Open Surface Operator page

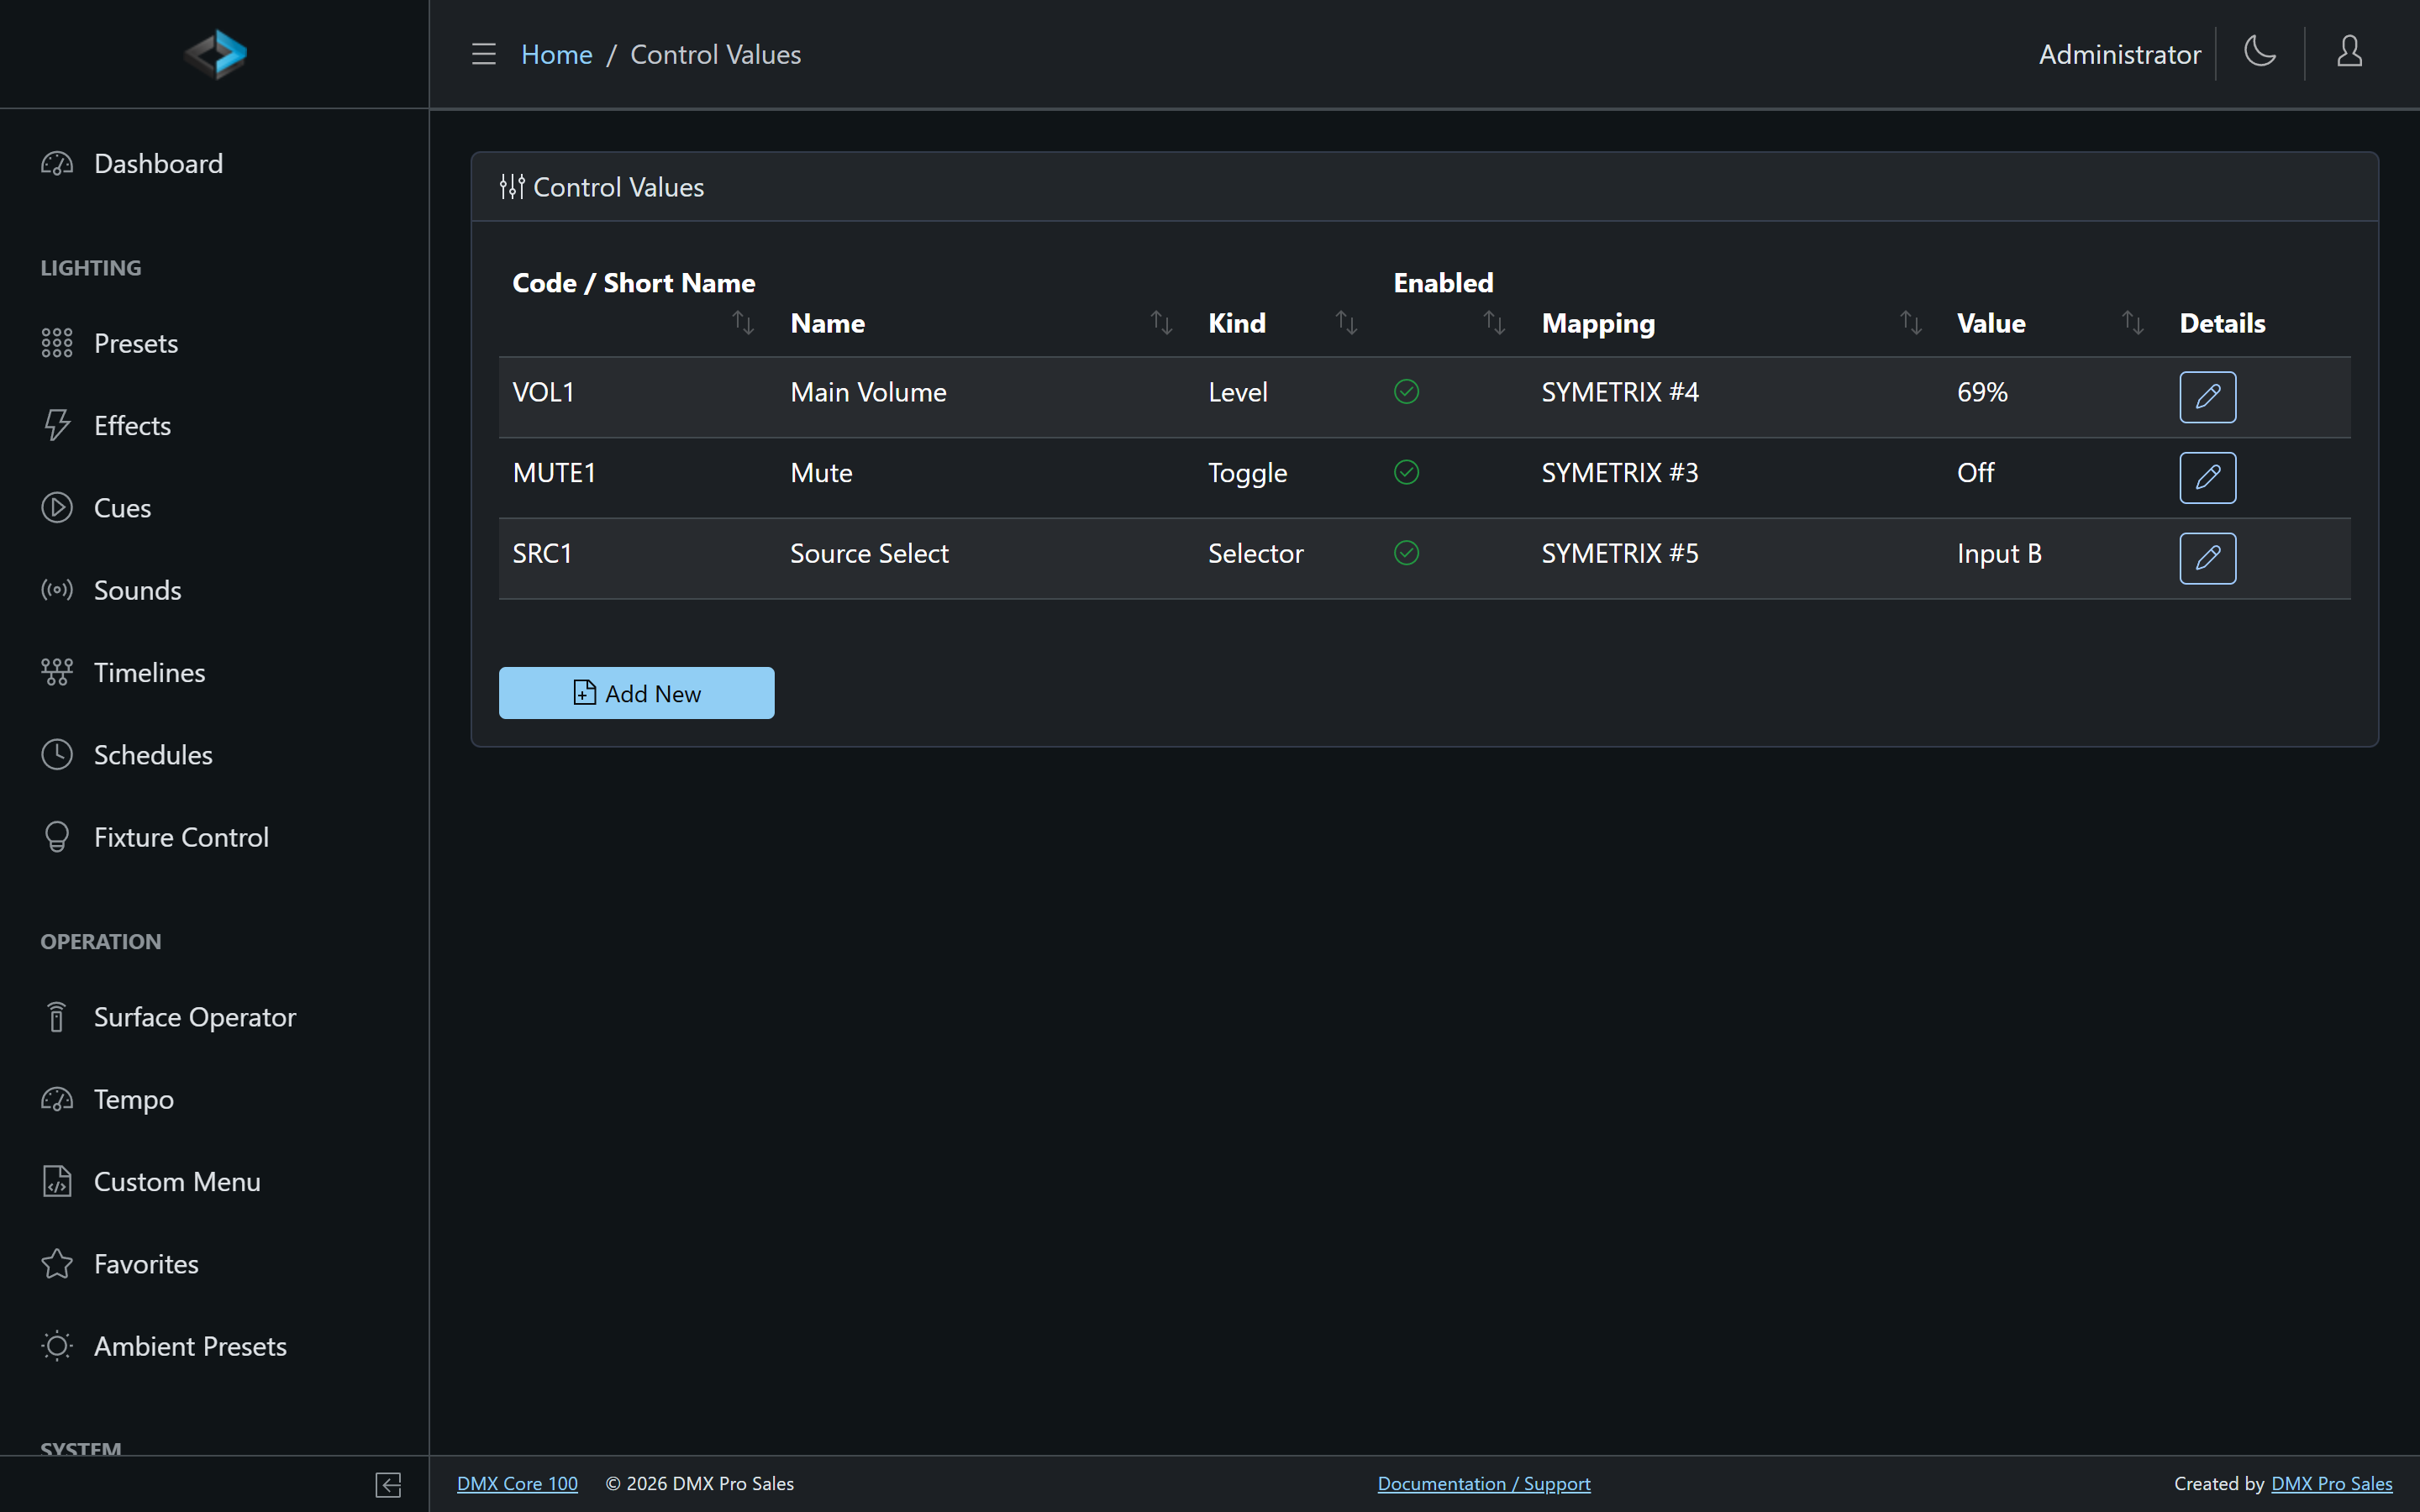click(x=195, y=1017)
